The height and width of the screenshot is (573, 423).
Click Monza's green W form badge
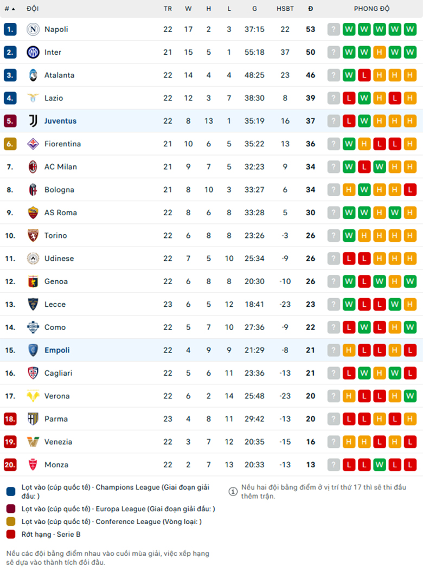point(380,465)
